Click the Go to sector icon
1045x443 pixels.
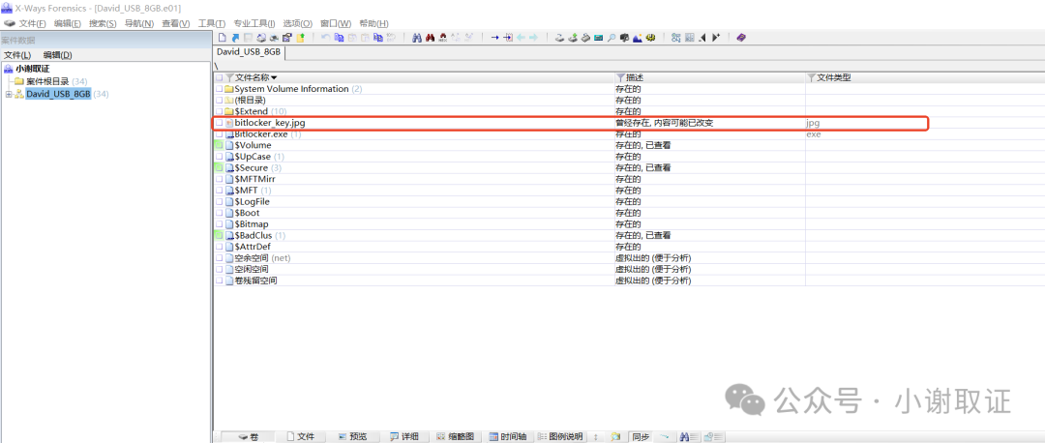[x=508, y=38]
